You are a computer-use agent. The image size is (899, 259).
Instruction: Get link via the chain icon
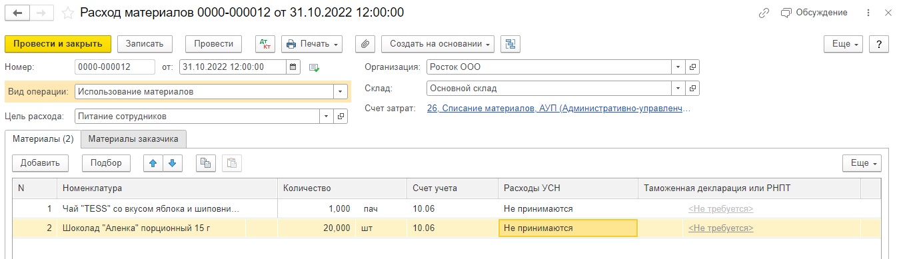pos(764,13)
